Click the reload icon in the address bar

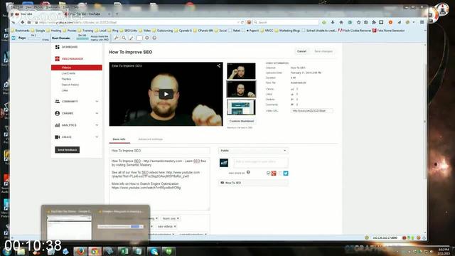point(242,22)
